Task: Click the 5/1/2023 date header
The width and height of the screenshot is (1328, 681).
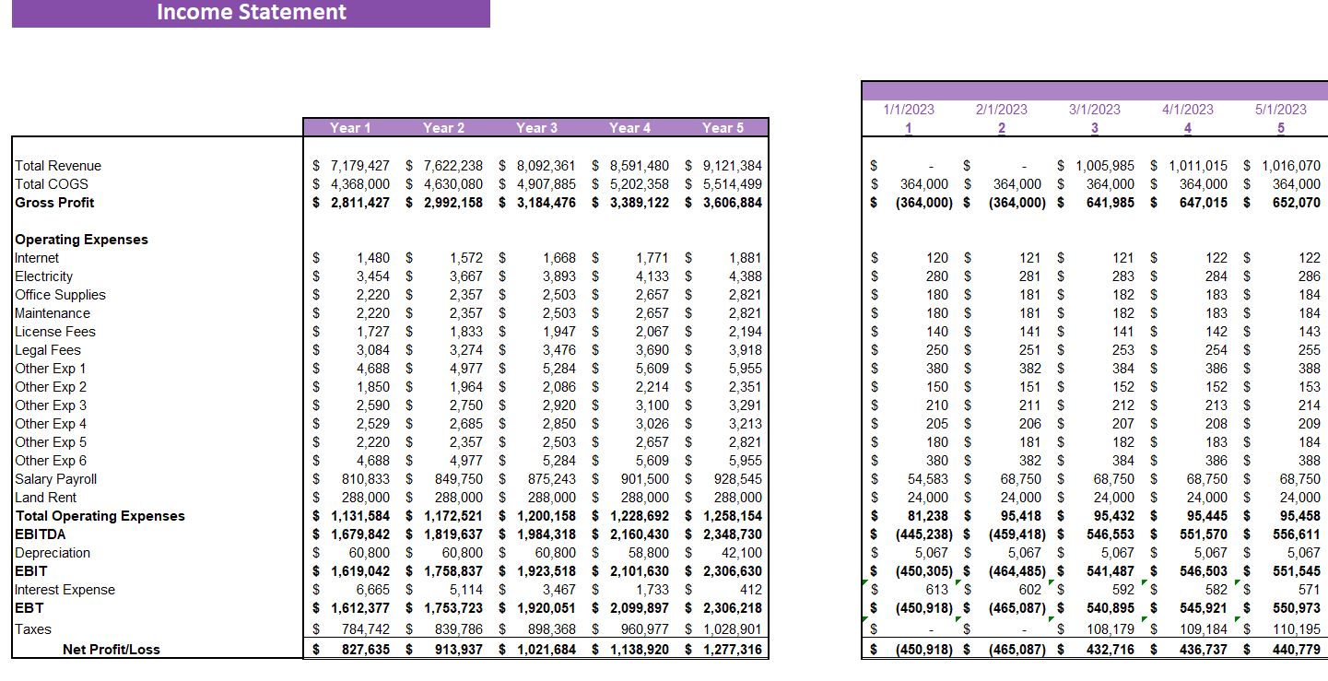Action: point(1280,108)
